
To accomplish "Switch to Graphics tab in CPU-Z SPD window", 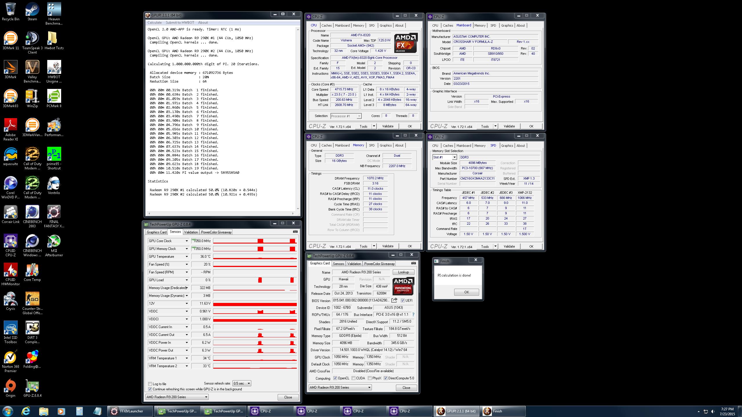I will pyautogui.click(x=507, y=146).
